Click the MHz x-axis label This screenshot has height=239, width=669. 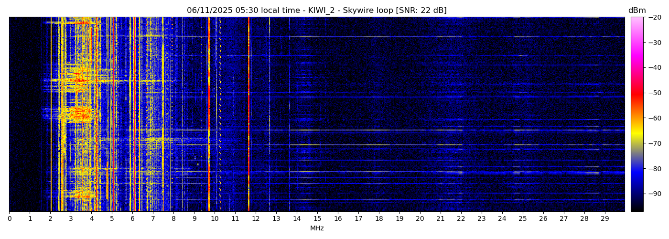click(x=317, y=228)
